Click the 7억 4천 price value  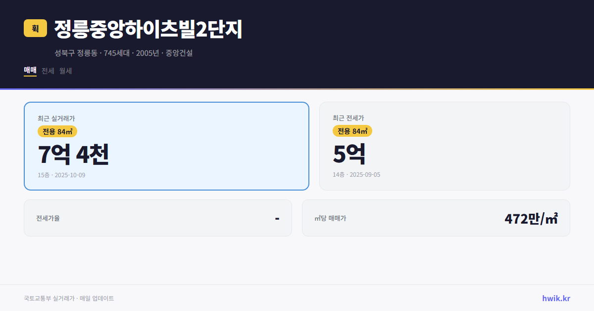coord(73,155)
